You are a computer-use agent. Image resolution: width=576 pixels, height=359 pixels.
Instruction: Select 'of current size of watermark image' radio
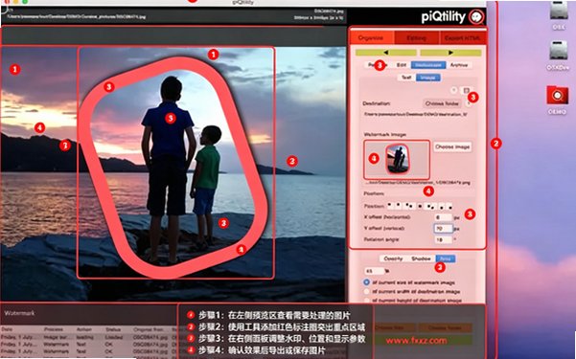click(366, 282)
